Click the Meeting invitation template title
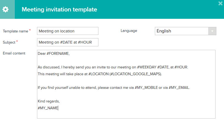This screenshot has width=224, height=121. [59, 10]
